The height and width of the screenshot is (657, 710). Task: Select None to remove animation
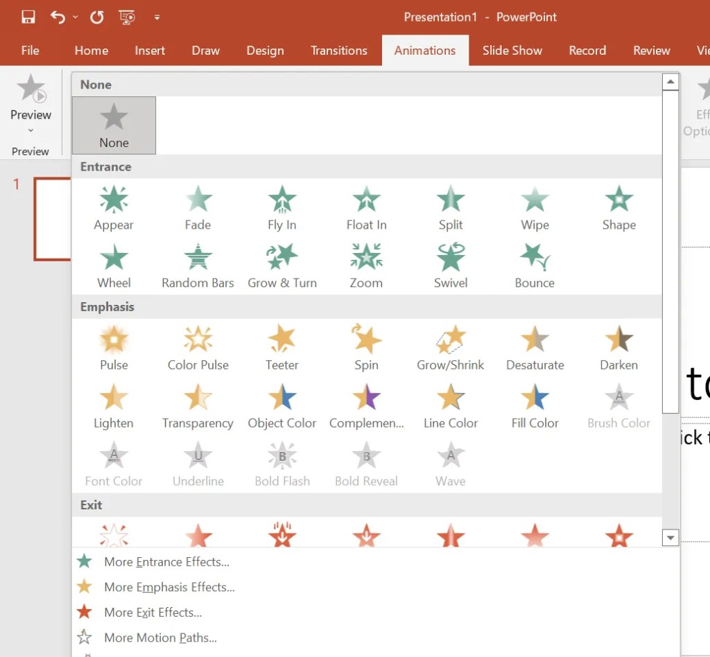point(114,125)
